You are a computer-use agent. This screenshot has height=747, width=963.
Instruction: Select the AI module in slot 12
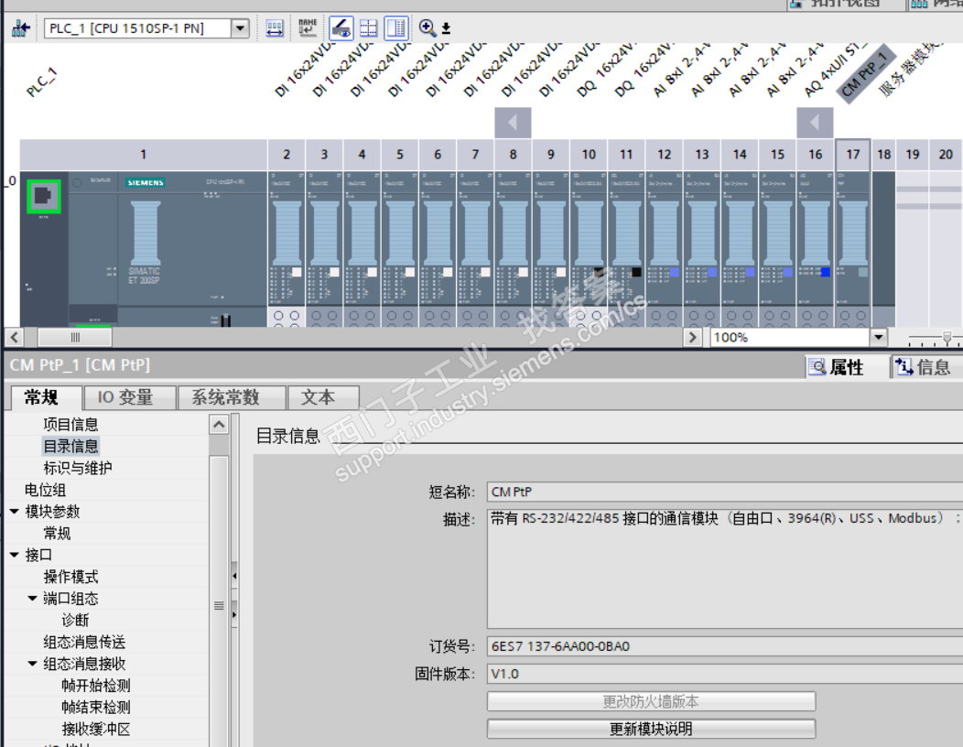665,249
